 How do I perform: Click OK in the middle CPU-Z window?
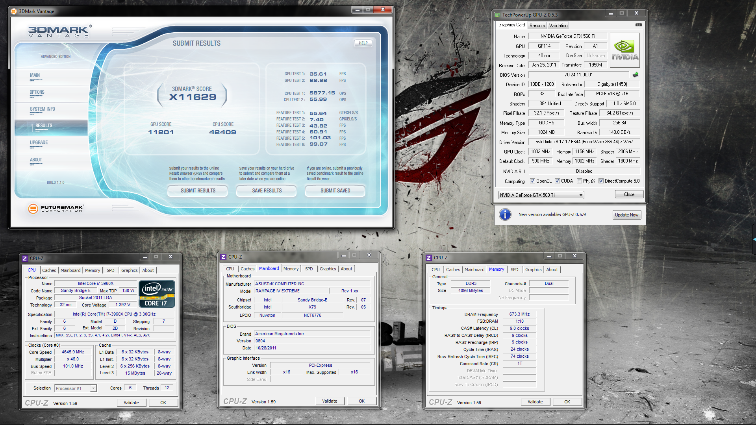(361, 401)
